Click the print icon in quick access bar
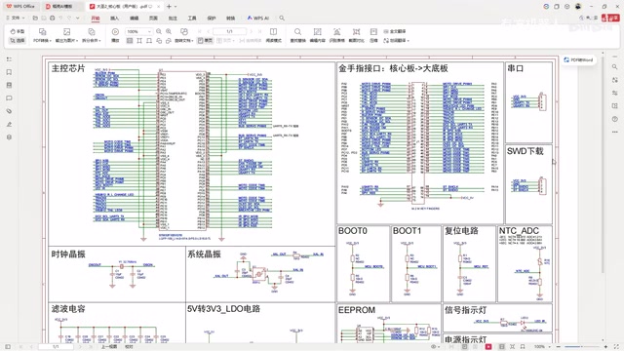The height and width of the screenshot is (351, 624). pos(52,19)
